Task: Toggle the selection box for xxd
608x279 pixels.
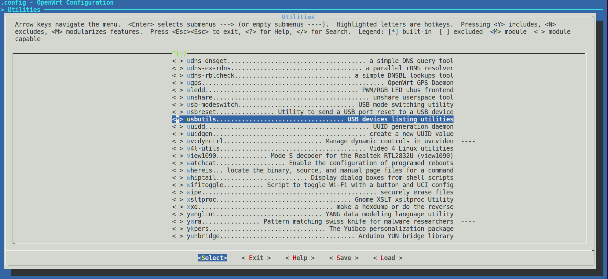Action: 177,207
